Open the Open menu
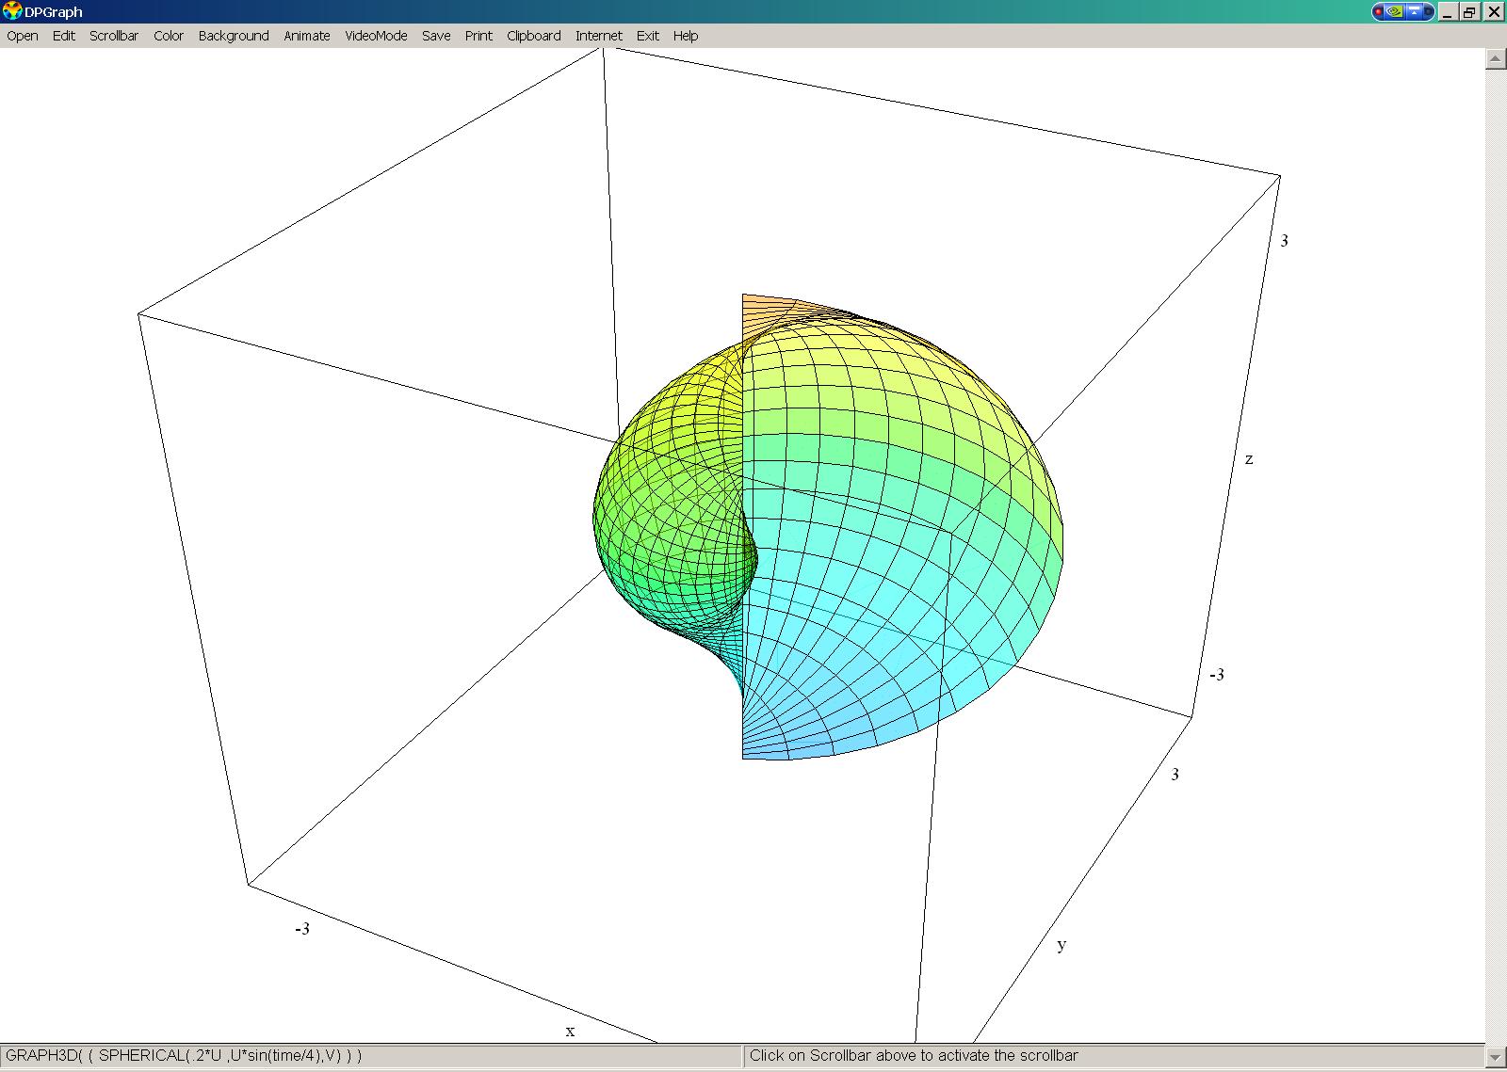Screen dimensions: 1507x1072 [23, 36]
